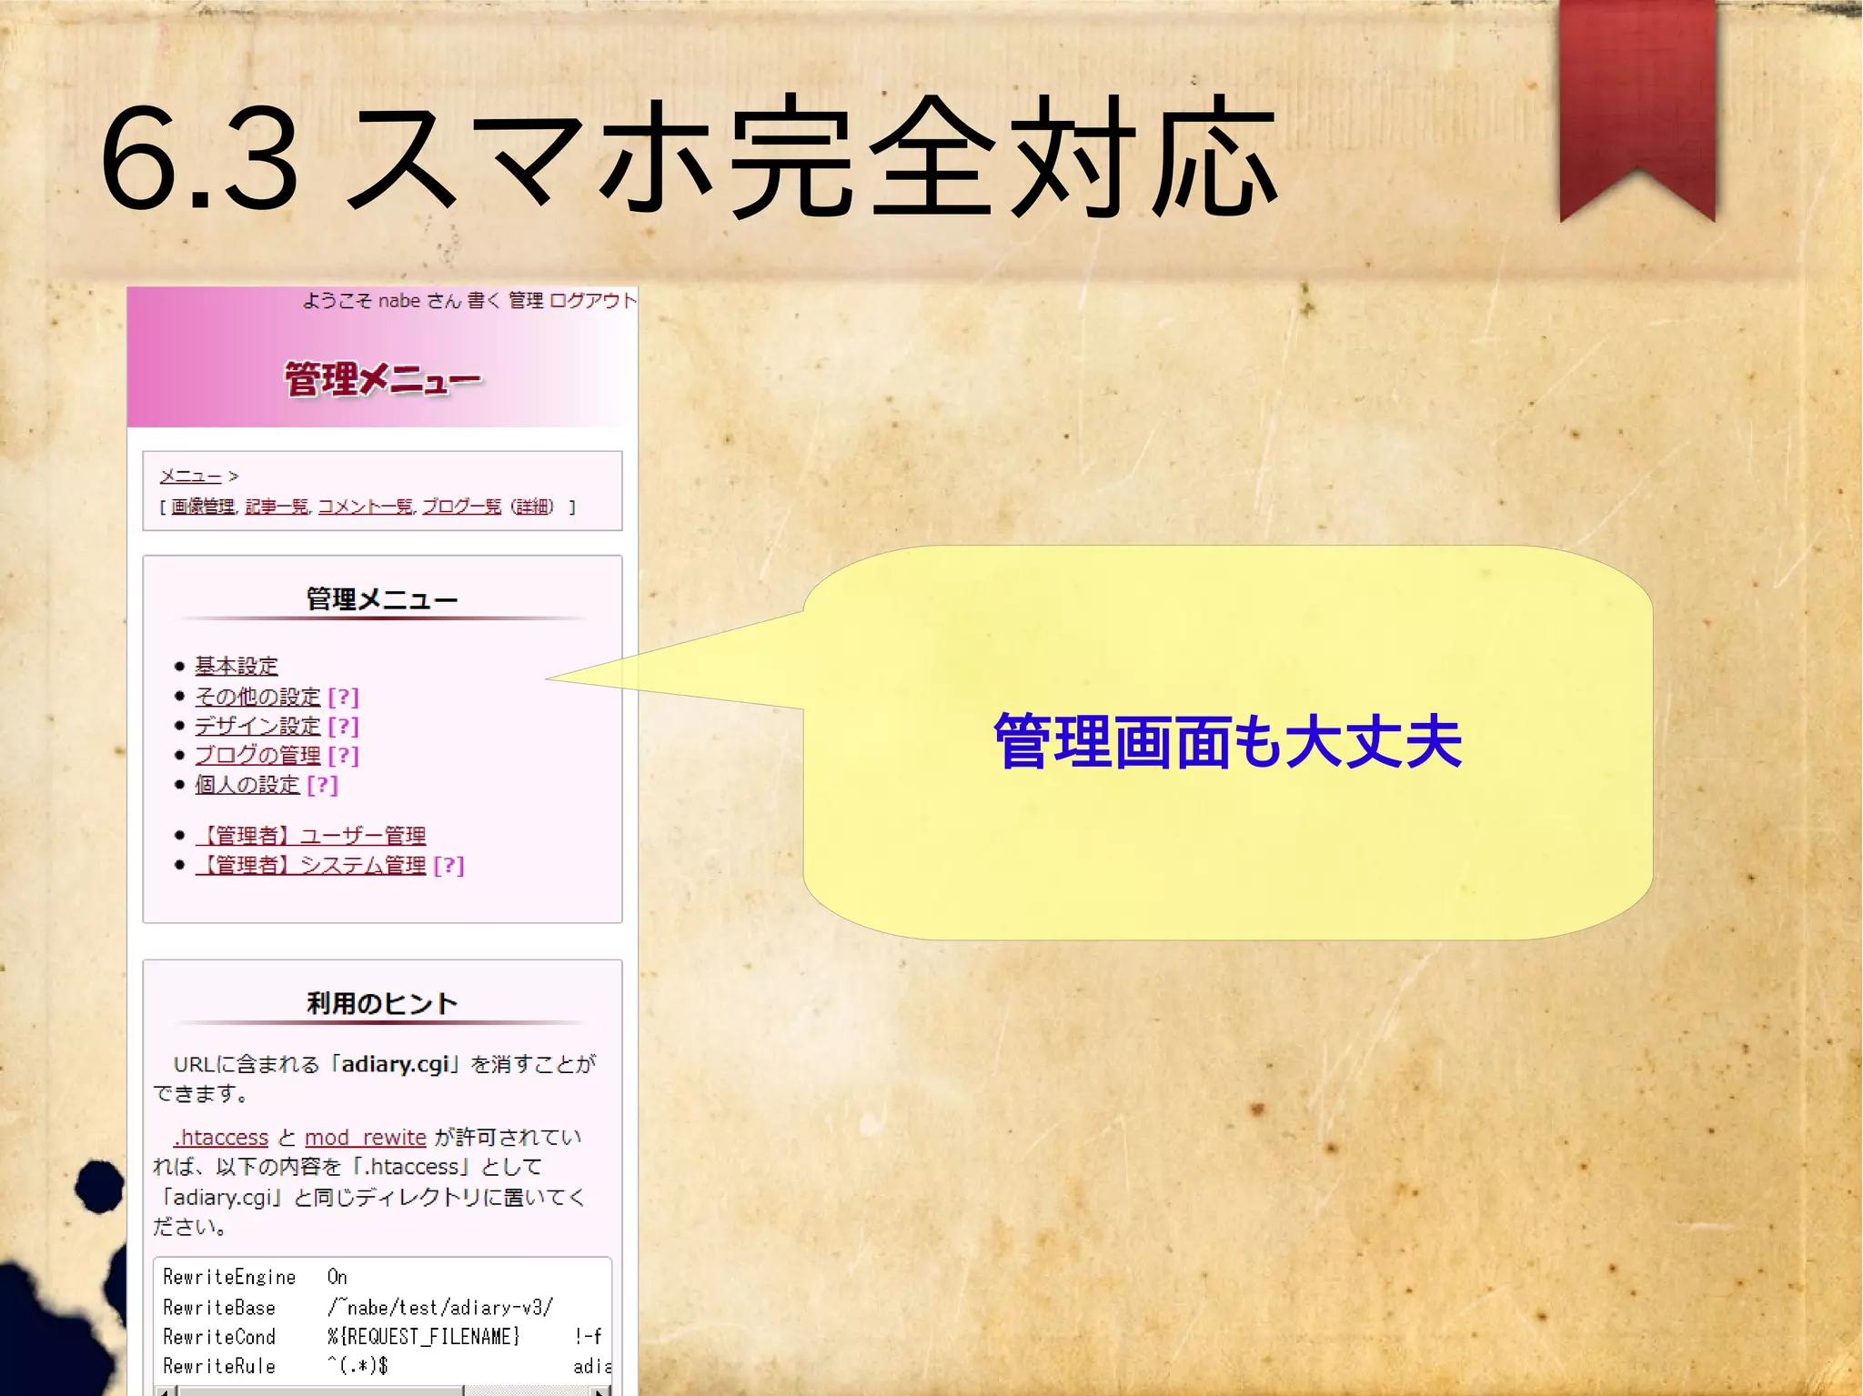Viewport: 1863px width, 1396px height.
Task: Click the ようこそ nabe さん greeting text
Action: coord(381,300)
